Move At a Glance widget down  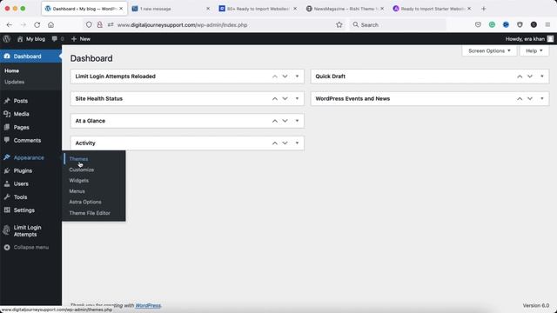tap(285, 121)
